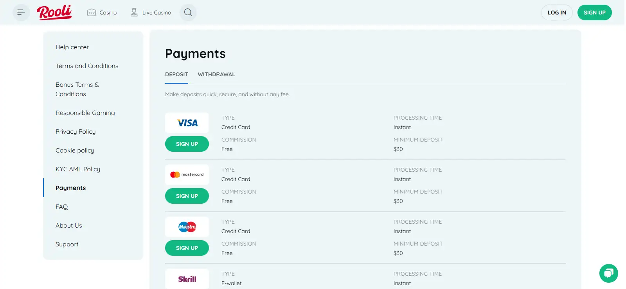
Task: Open the live chat bubble icon
Action: click(608, 273)
